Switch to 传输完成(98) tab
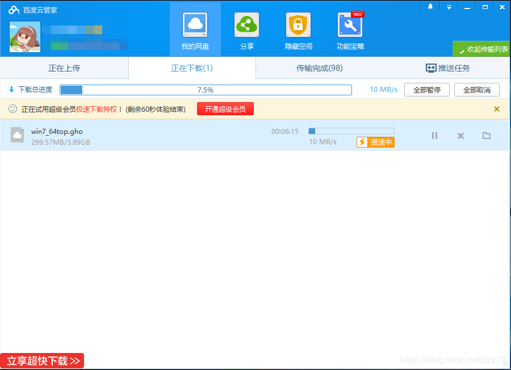Image resolution: width=511 pixels, height=370 pixels. (319, 68)
